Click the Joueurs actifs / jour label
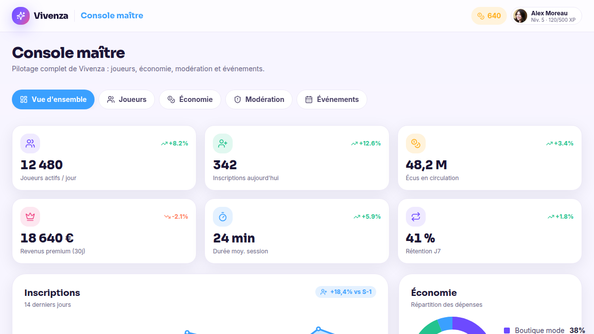This screenshot has height=334, width=594. (49, 178)
